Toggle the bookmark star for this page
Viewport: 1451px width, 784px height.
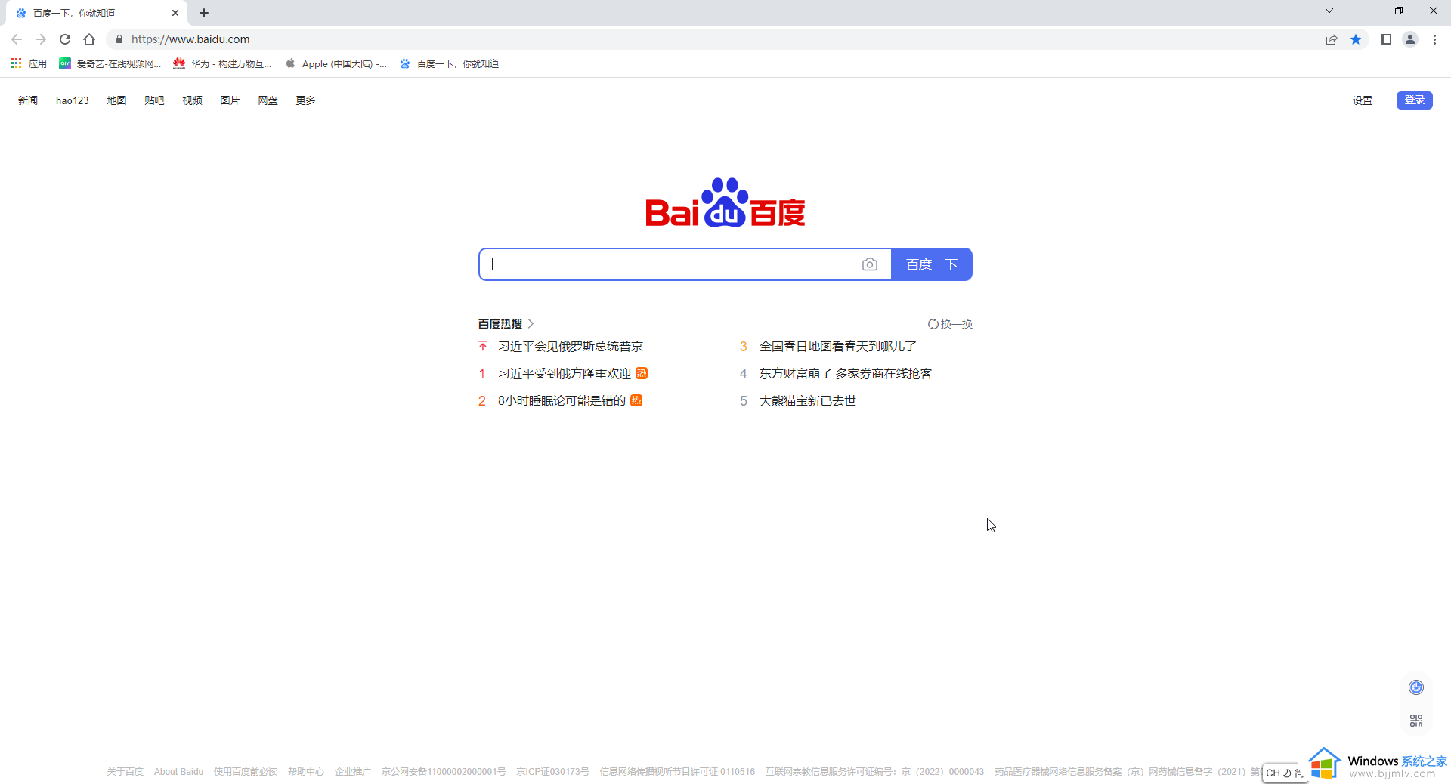pos(1356,39)
